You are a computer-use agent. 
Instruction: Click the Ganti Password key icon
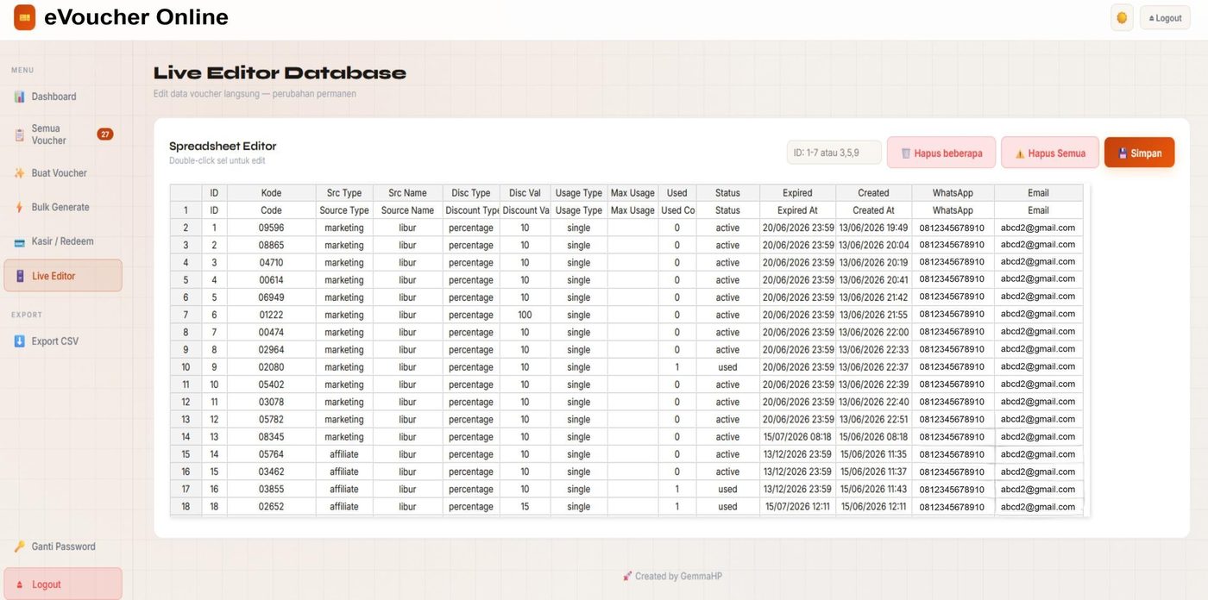pyautogui.click(x=20, y=547)
